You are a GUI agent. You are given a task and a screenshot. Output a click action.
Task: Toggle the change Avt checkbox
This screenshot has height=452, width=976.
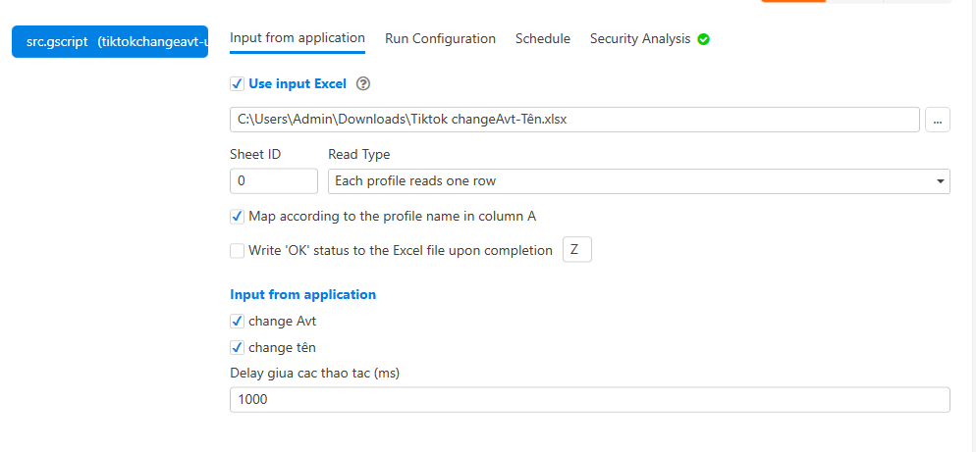(x=237, y=322)
